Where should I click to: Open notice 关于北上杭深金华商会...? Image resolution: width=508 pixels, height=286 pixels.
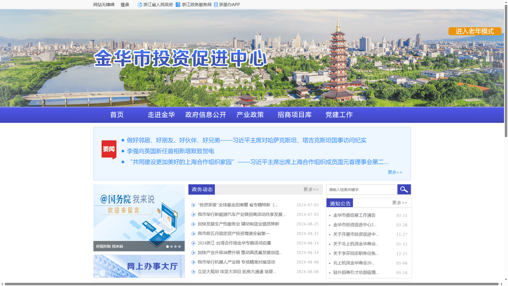click(356, 244)
